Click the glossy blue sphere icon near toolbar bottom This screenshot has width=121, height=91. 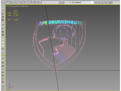point(3,86)
